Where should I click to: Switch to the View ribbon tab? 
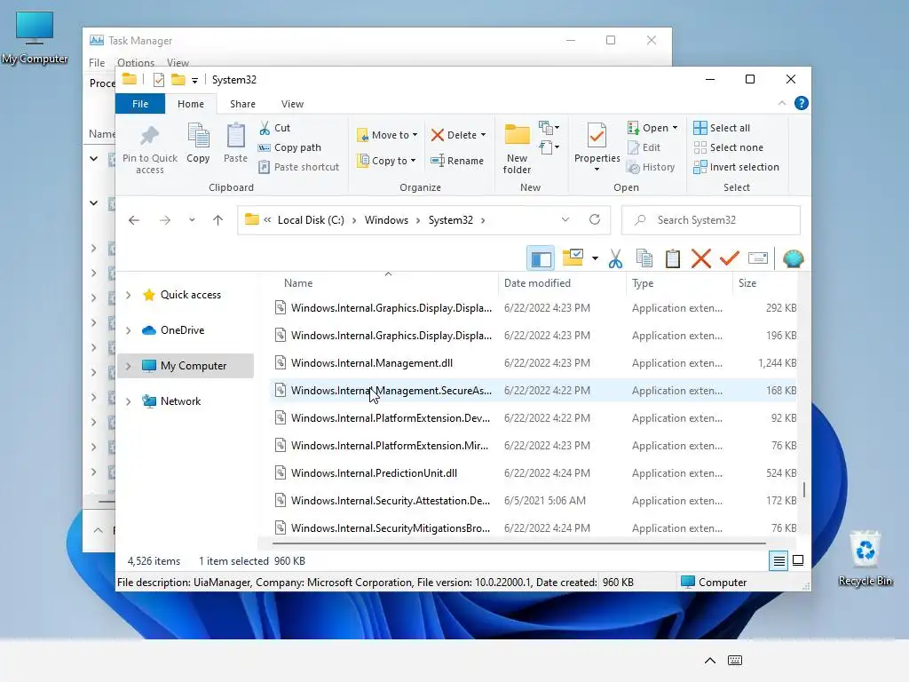292,104
